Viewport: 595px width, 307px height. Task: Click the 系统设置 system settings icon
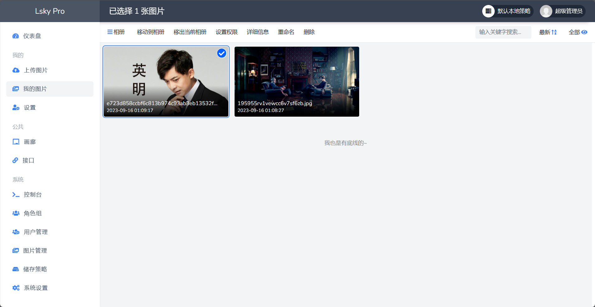[x=16, y=288]
